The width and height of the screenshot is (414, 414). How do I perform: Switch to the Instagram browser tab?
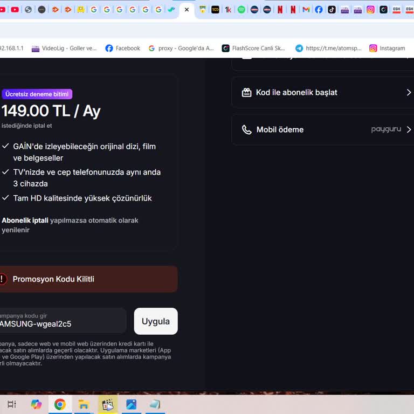370,10
